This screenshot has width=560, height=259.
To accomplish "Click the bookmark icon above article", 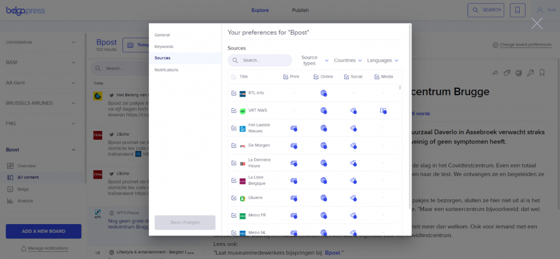I will coord(542,73).
